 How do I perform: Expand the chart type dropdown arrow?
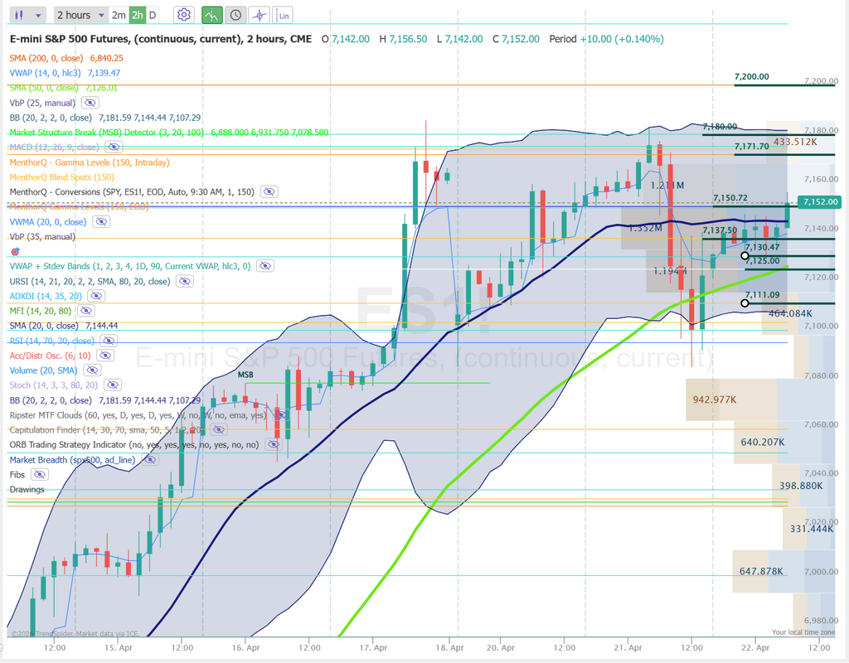pos(40,15)
